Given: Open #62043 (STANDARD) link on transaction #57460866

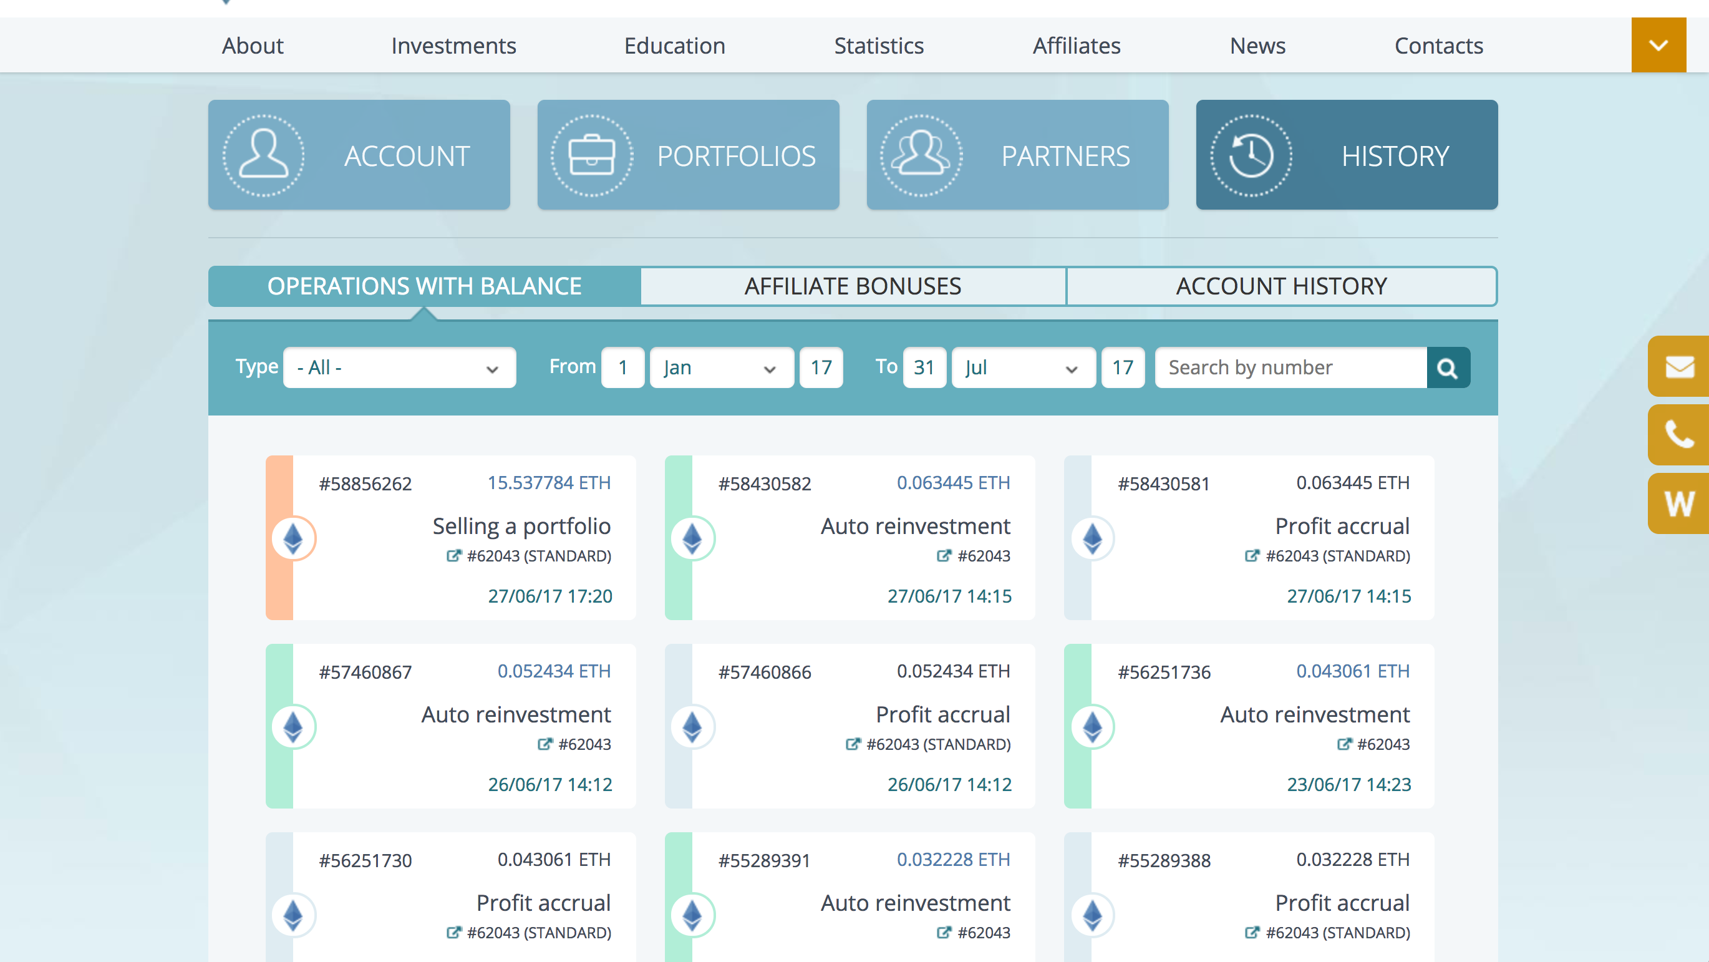Looking at the screenshot, I should coord(939,744).
